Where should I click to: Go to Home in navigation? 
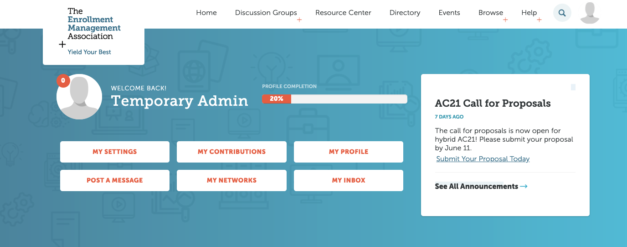tap(206, 13)
